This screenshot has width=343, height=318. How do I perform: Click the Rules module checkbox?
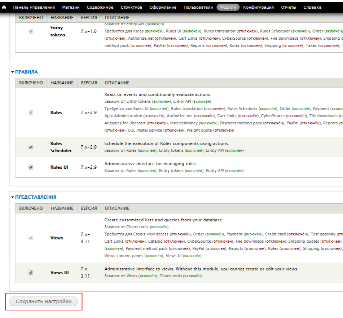tap(31, 112)
